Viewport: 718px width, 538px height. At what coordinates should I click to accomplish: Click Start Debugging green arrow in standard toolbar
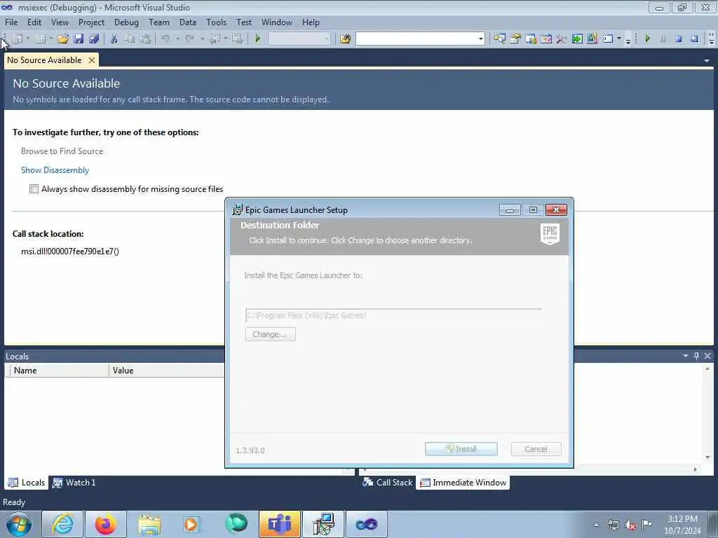258,39
